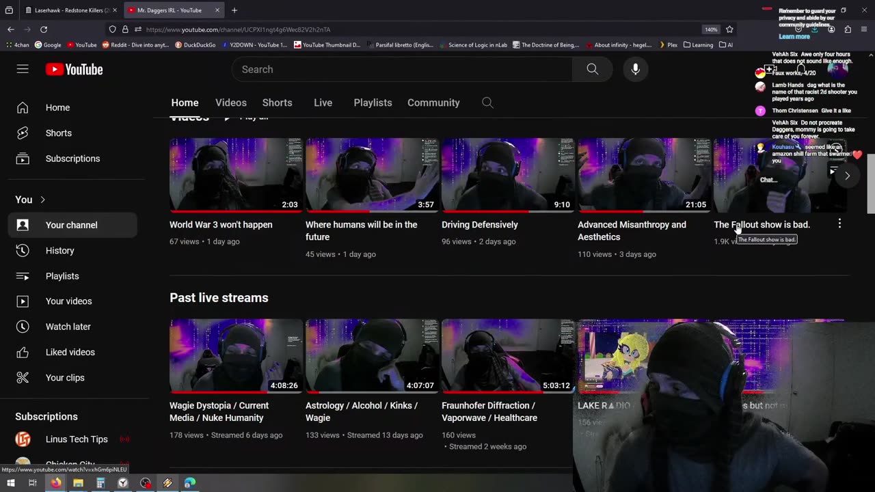This screenshot has height=492, width=875.
Task: Open the Reddit bookmark
Action: (x=135, y=45)
